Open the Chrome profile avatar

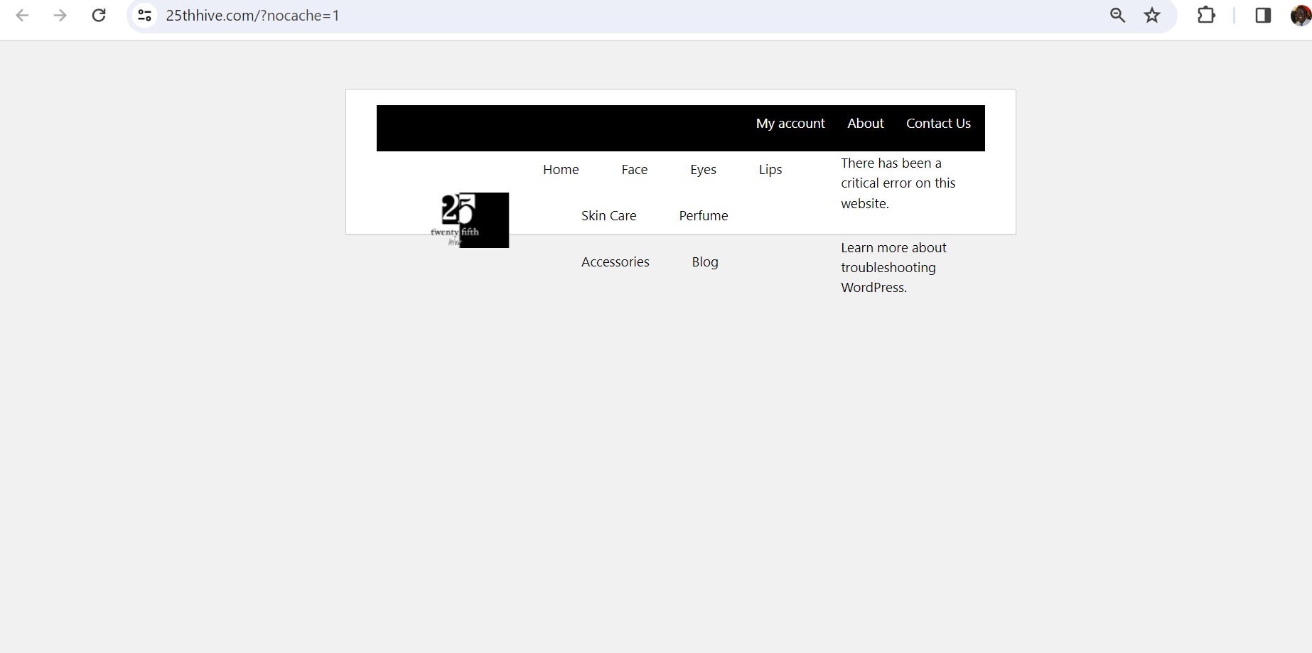tap(1301, 15)
